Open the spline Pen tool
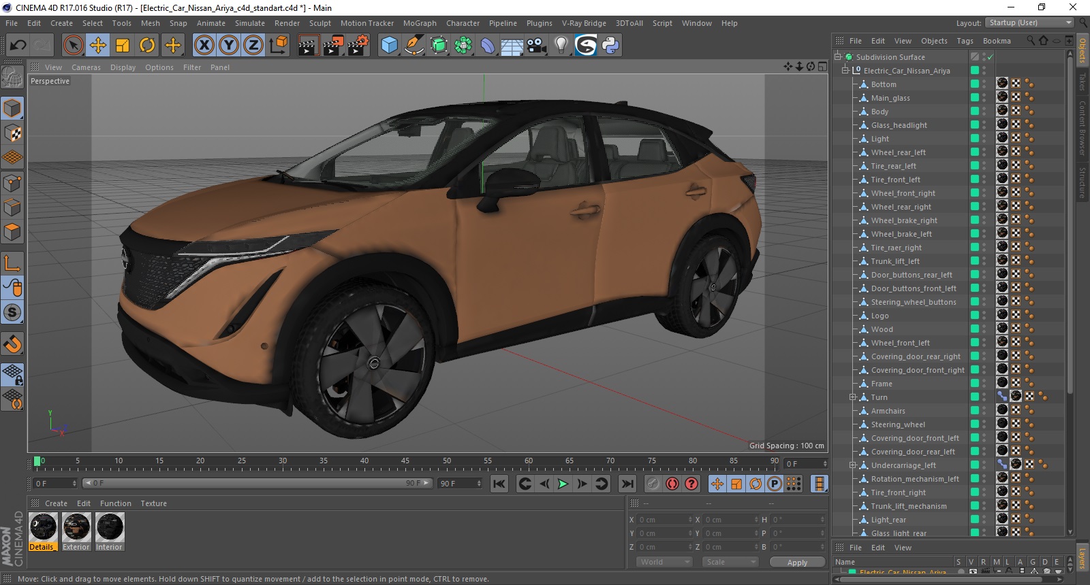This screenshot has width=1090, height=585. click(414, 46)
